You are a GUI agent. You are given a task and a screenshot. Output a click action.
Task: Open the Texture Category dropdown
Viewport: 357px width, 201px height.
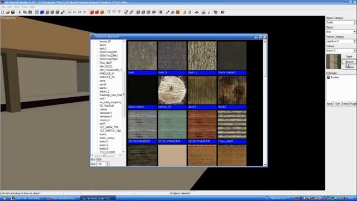click(341, 41)
